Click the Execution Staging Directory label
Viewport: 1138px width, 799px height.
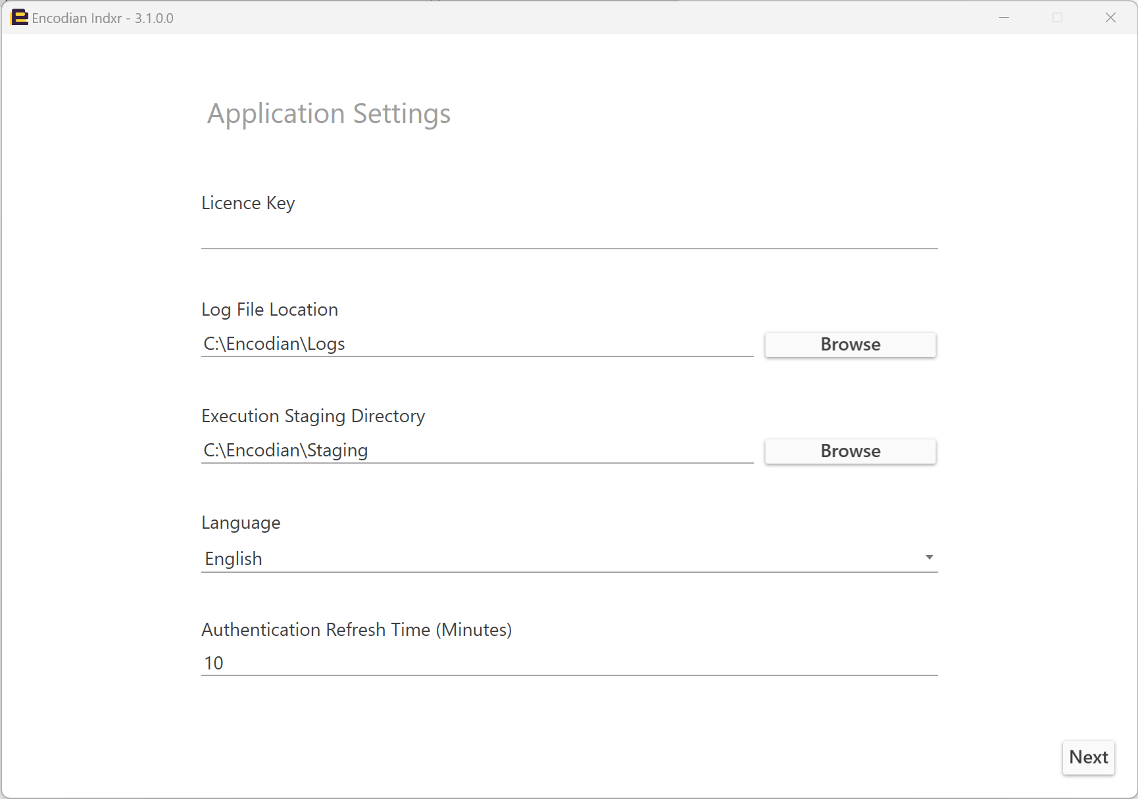tap(313, 416)
